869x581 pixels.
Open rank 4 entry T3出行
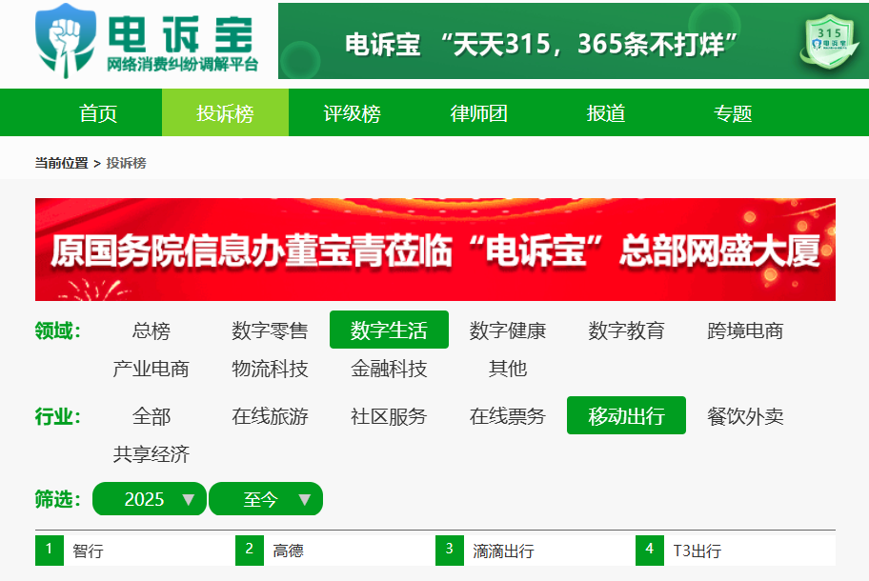pos(697,551)
